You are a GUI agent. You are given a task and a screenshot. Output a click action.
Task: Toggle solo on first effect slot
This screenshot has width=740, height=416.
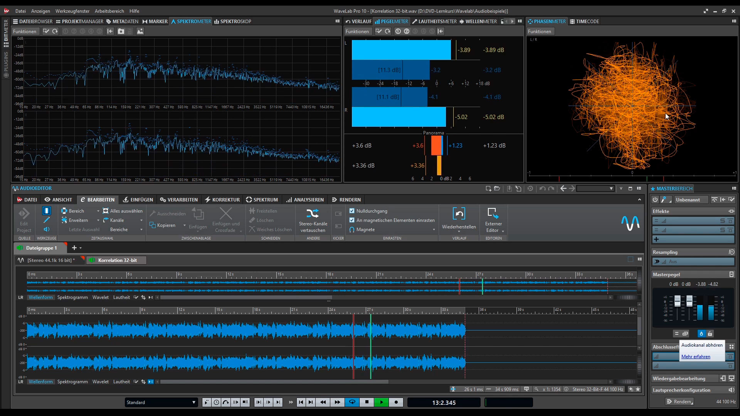tap(723, 221)
